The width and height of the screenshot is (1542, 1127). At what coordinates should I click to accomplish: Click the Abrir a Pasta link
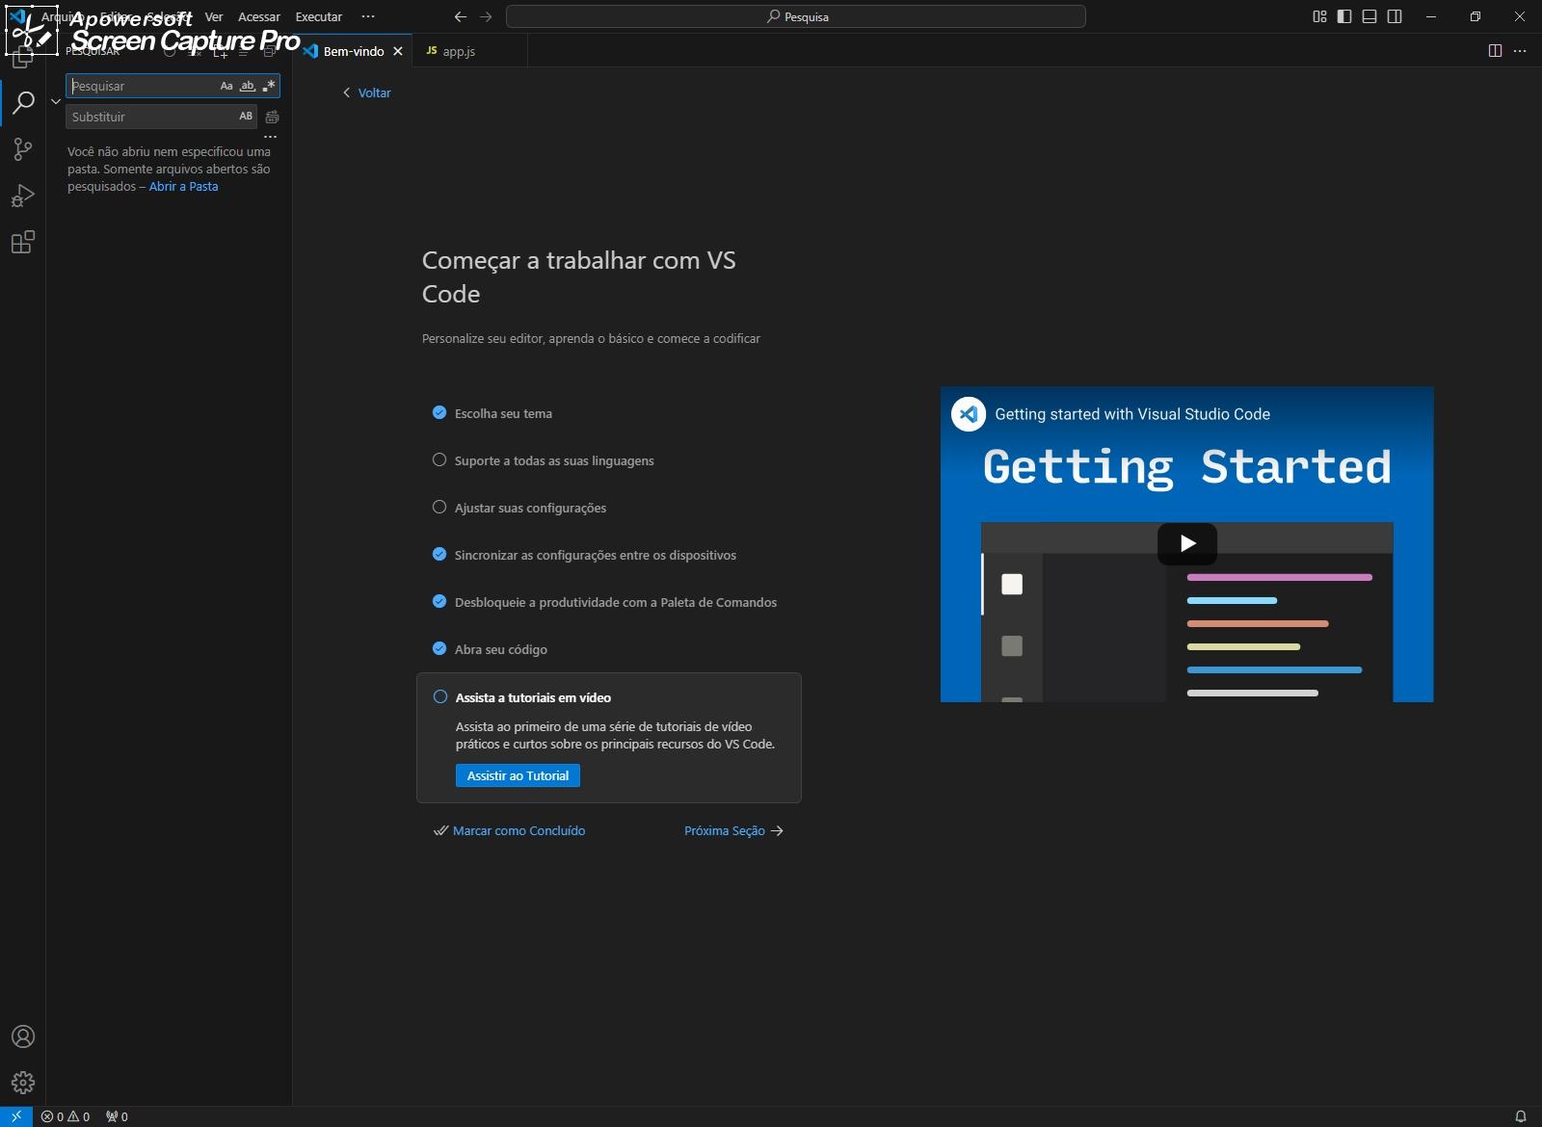click(x=183, y=186)
